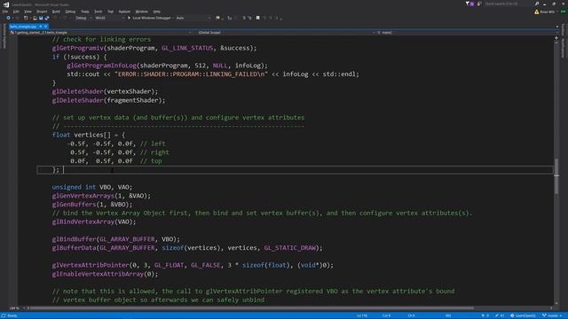Toggle INS insert mode in status bar
Image resolution: width=568 pixels, height=319 pixels.
coord(448,315)
